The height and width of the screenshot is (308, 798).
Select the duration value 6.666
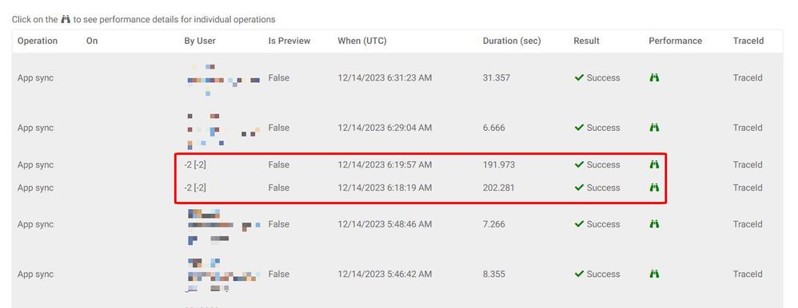493,128
